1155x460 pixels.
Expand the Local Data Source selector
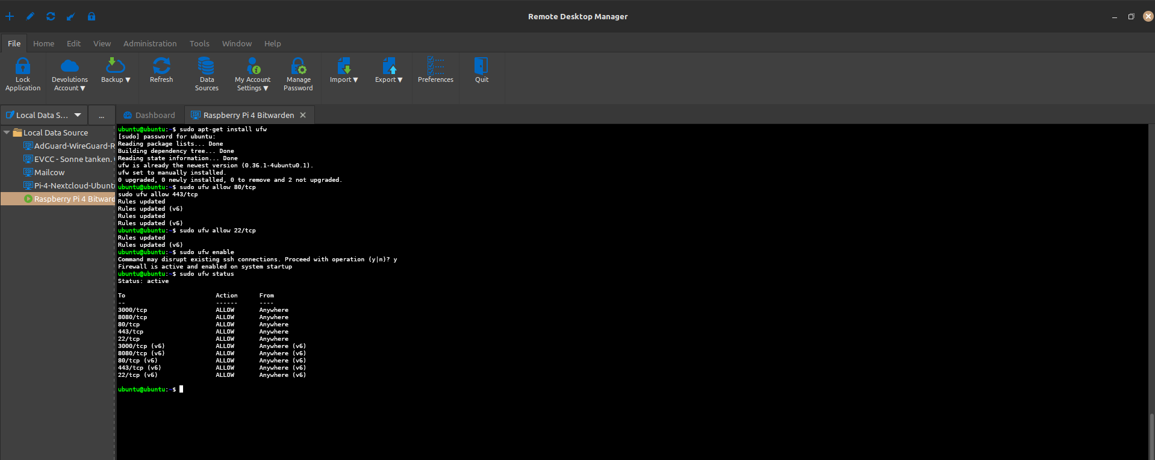pos(78,115)
